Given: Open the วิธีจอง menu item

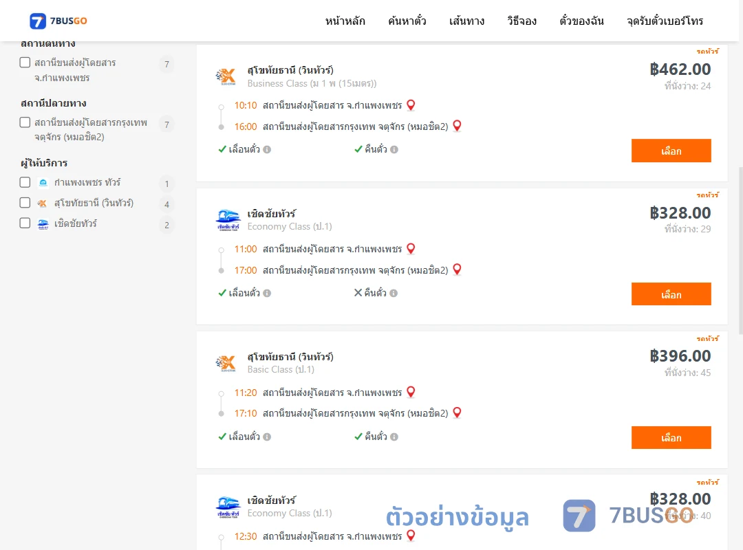Looking at the screenshot, I should (x=521, y=21).
